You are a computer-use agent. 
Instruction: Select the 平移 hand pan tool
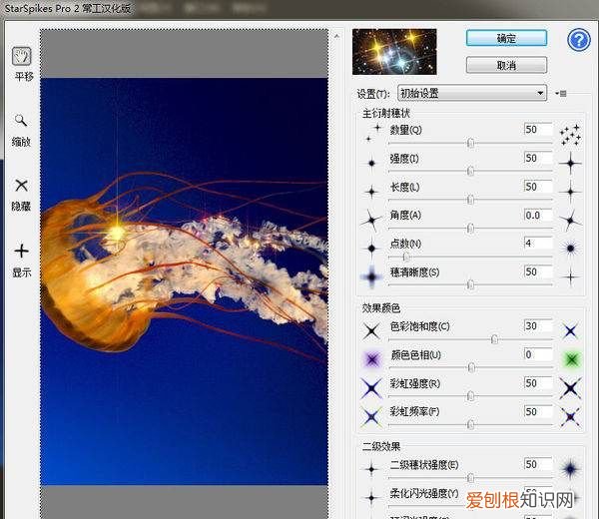tap(21, 56)
